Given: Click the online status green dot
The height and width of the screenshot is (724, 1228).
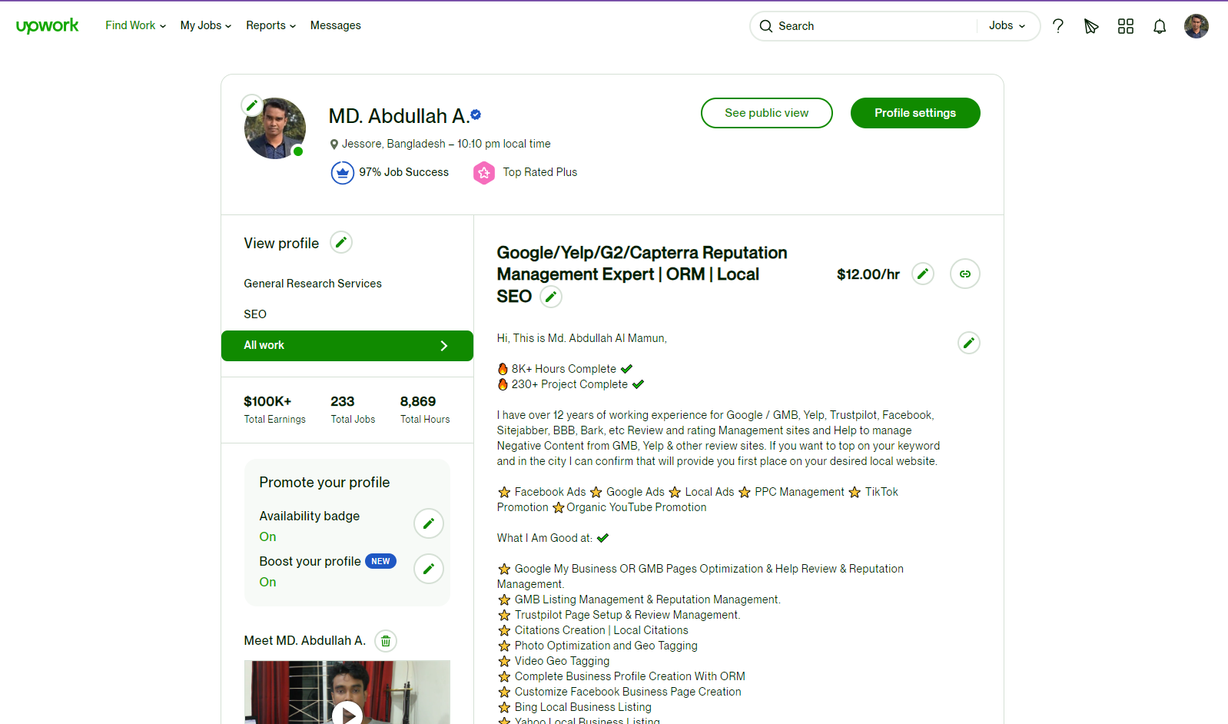Looking at the screenshot, I should coord(298,151).
